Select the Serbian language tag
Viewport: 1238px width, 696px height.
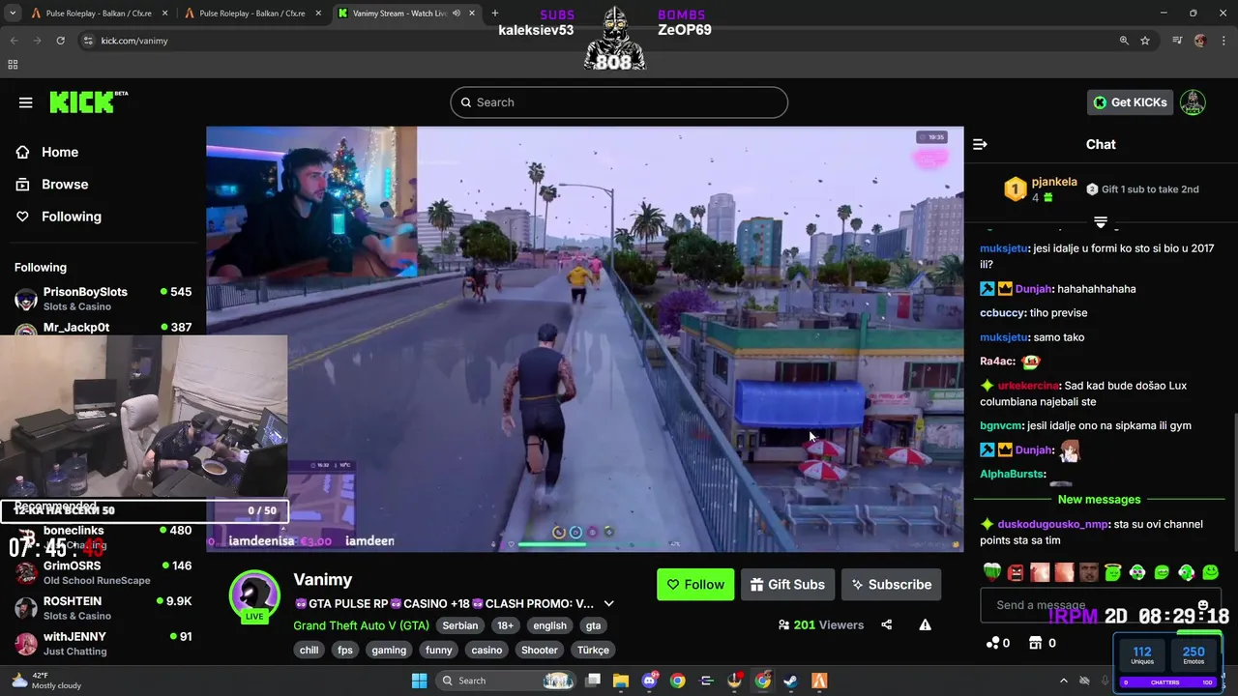[x=459, y=625]
